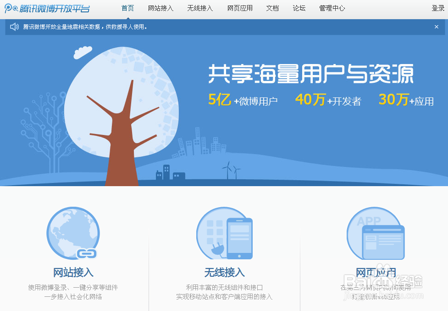Select 无线接入 in the top navigation
Image resolution: width=448 pixels, height=311 pixels.
pos(200,8)
